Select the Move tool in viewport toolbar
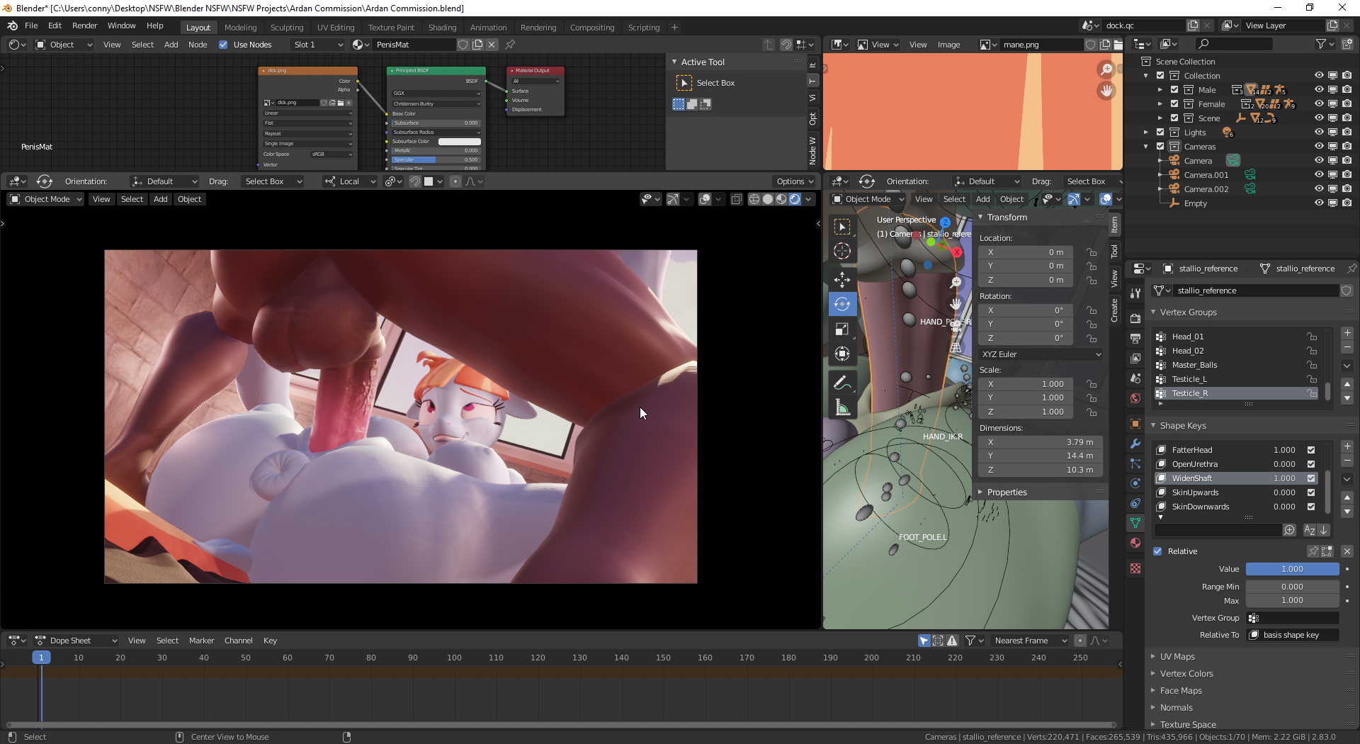 [842, 279]
